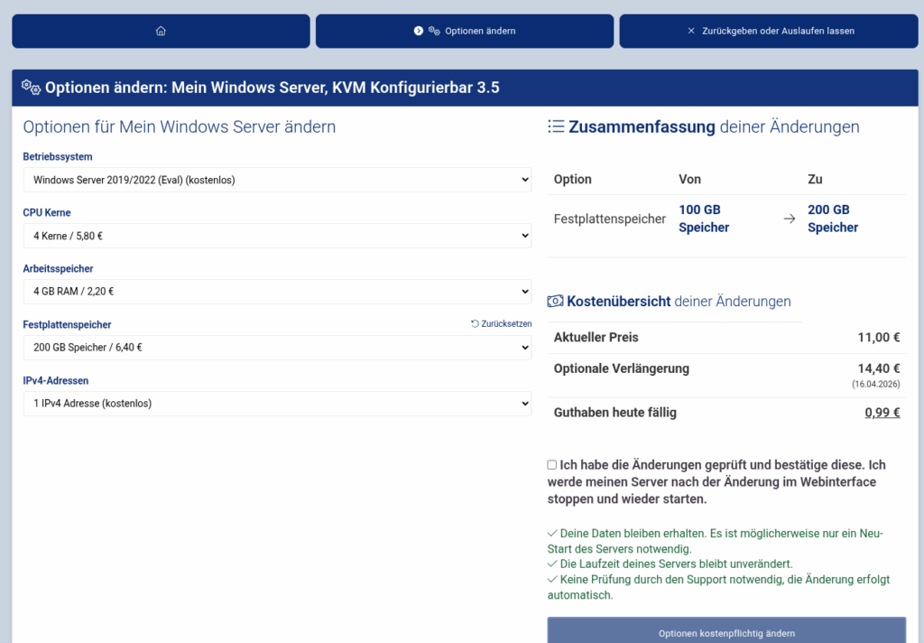Click the Optionen kostenpflichtig ändern button
The height and width of the screenshot is (643, 924).
(726, 633)
